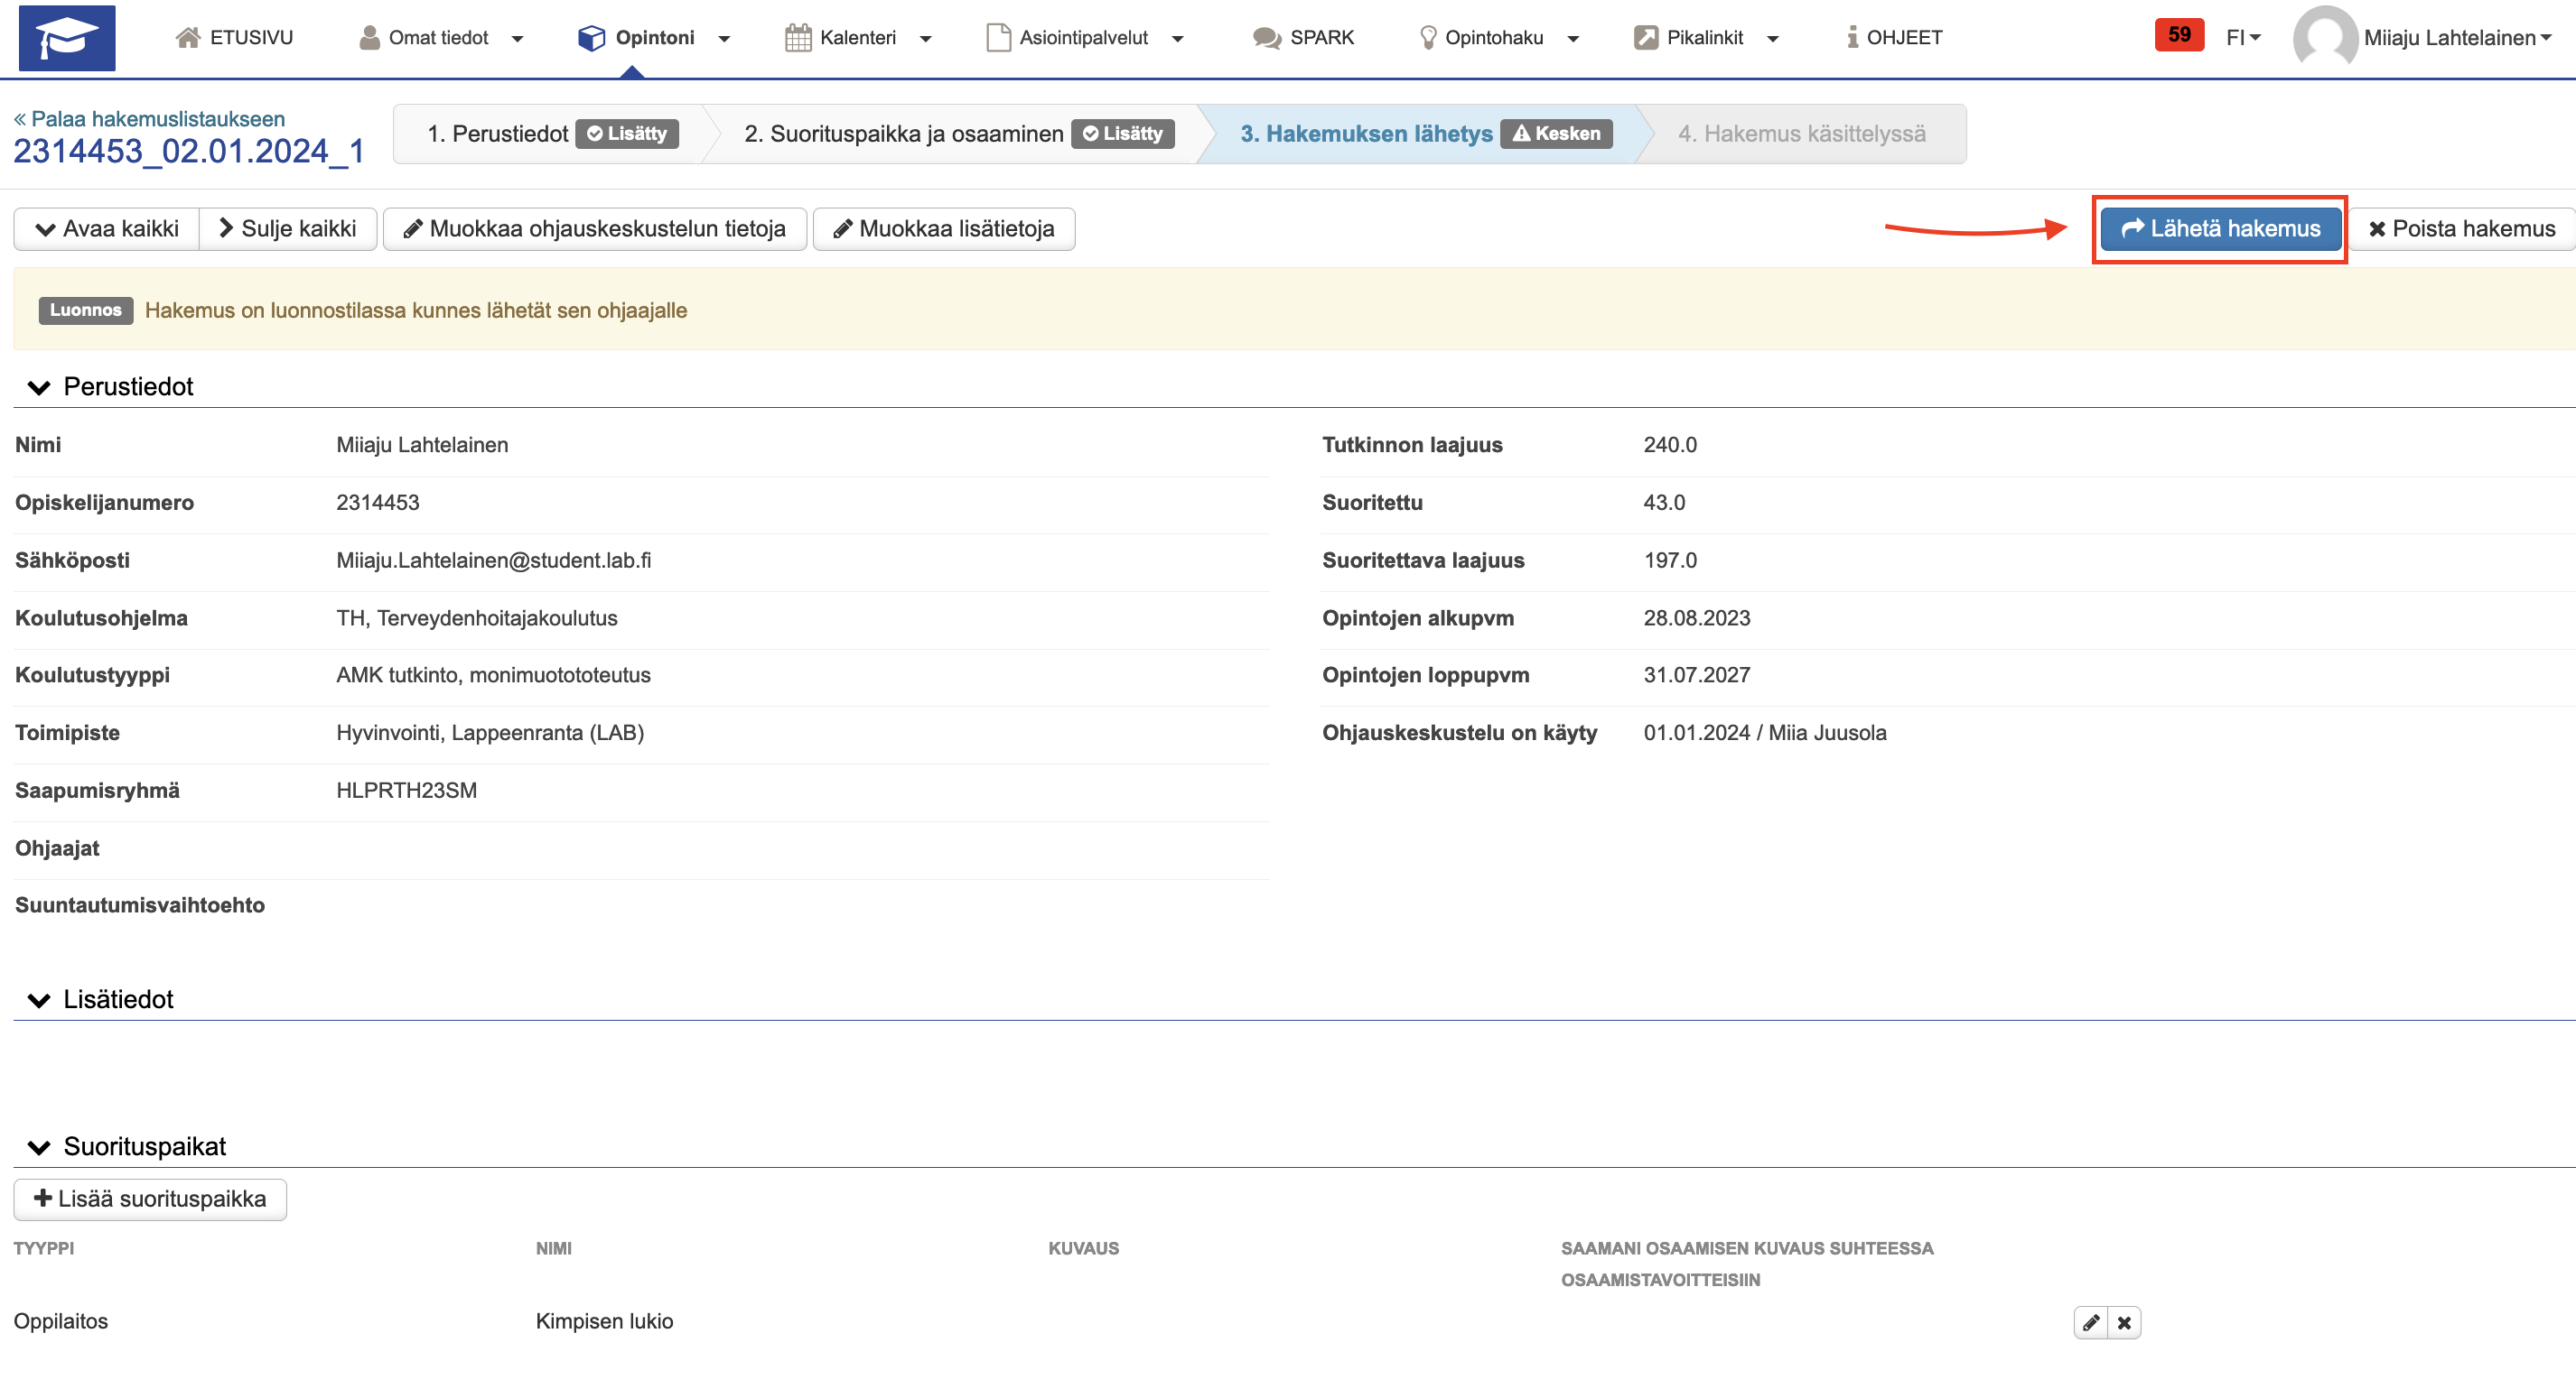Viewport: 2576px width, 1389px height.
Task: Open the Kalenteri menu
Action: pos(858,38)
